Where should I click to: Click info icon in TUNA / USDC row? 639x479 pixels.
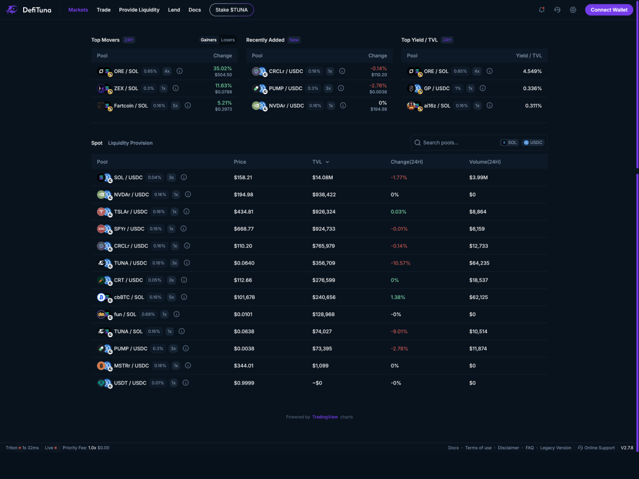[x=187, y=263]
